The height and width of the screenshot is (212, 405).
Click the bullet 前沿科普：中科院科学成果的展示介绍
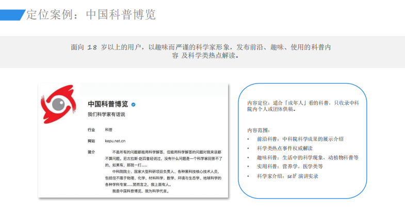click(300, 139)
